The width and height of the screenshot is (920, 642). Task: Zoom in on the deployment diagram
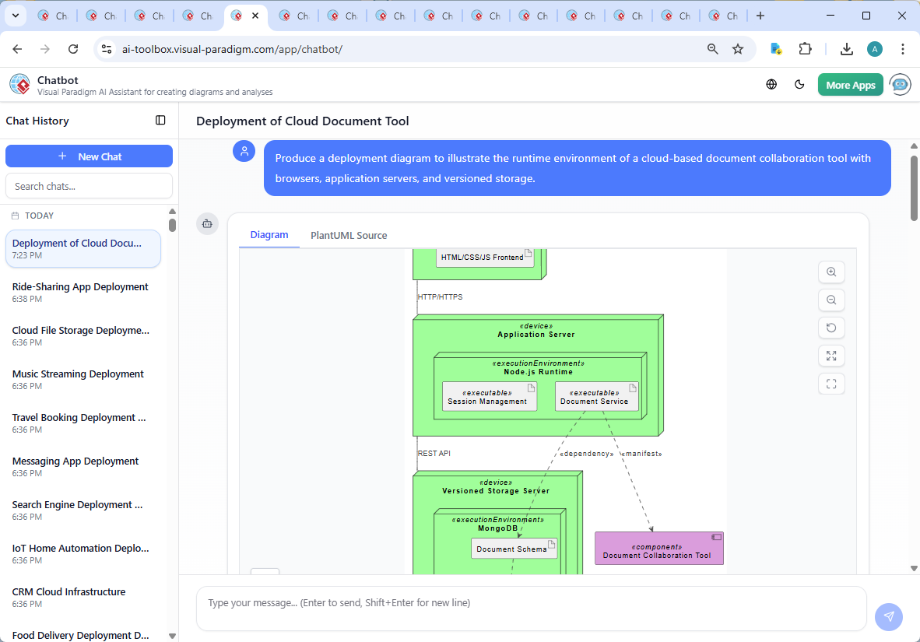click(831, 272)
